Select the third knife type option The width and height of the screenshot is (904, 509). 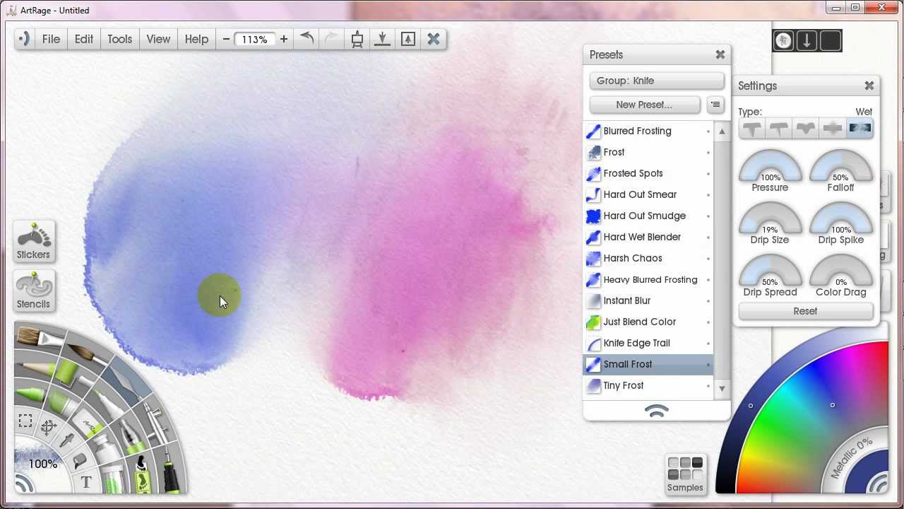click(806, 129)
